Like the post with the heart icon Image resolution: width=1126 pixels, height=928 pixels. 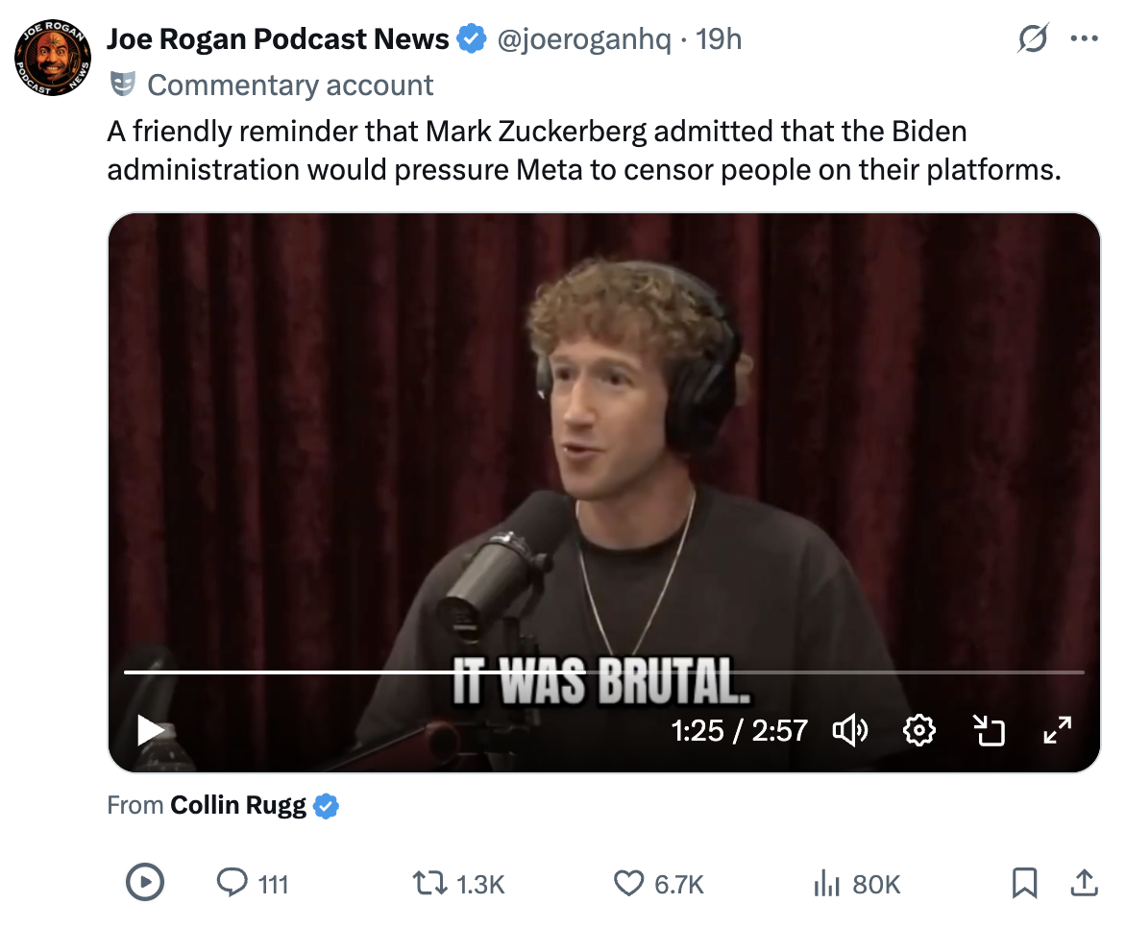coord(628,883)
